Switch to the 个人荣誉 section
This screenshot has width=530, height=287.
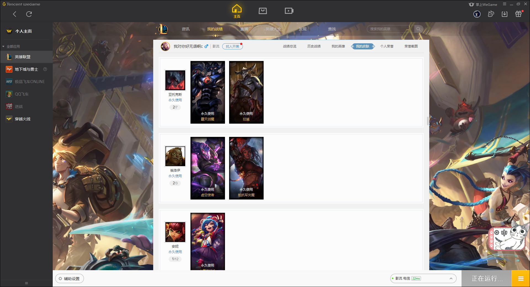387,46
